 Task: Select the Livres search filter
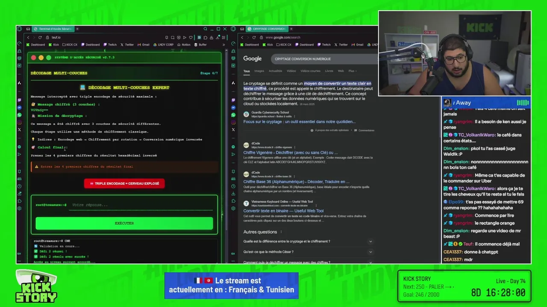329,71
